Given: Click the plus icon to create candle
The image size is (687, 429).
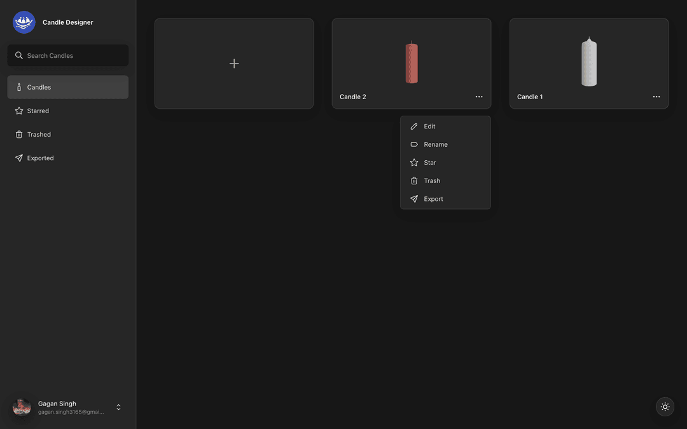Looking at the screenshot, I should pyautogui.click(x=234, y=64).
